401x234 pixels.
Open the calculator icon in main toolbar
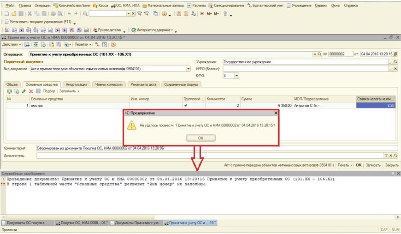click(x=179, y=13)
